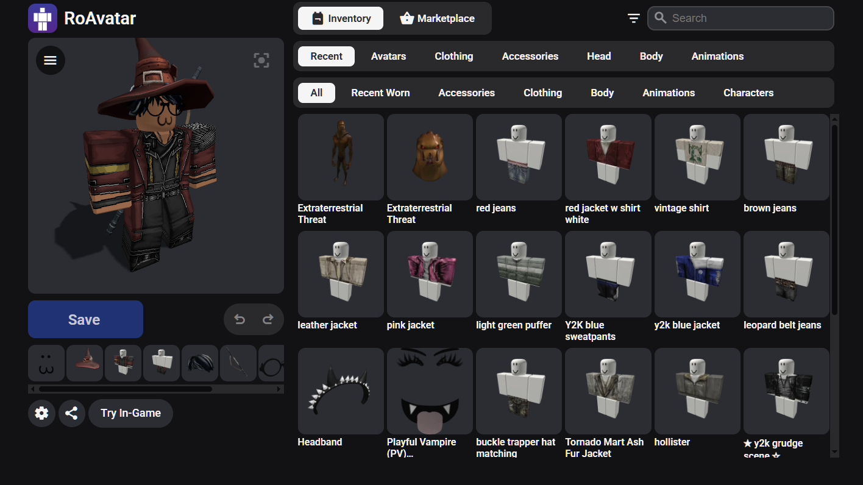Select the Characters sub-filter
Image resolution: width=863 pixels, height=485 pixels.
(748, 93)
